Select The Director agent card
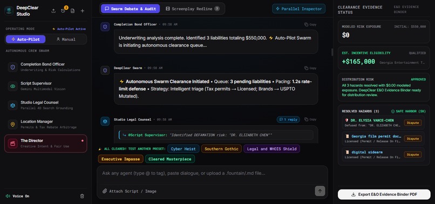 point(46,144)
